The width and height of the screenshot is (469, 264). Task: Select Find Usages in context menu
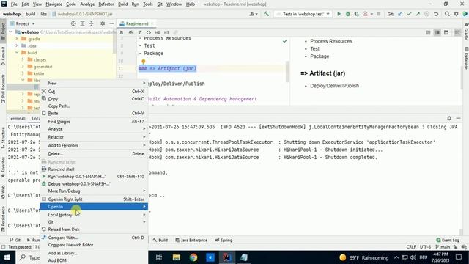94,122
